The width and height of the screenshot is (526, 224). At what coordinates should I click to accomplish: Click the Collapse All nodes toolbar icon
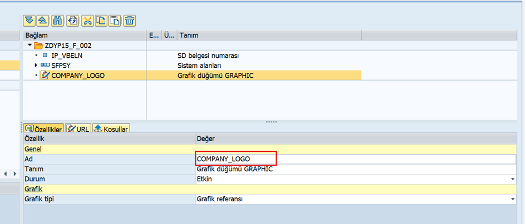pyautogui.click(x=43, y=21)
